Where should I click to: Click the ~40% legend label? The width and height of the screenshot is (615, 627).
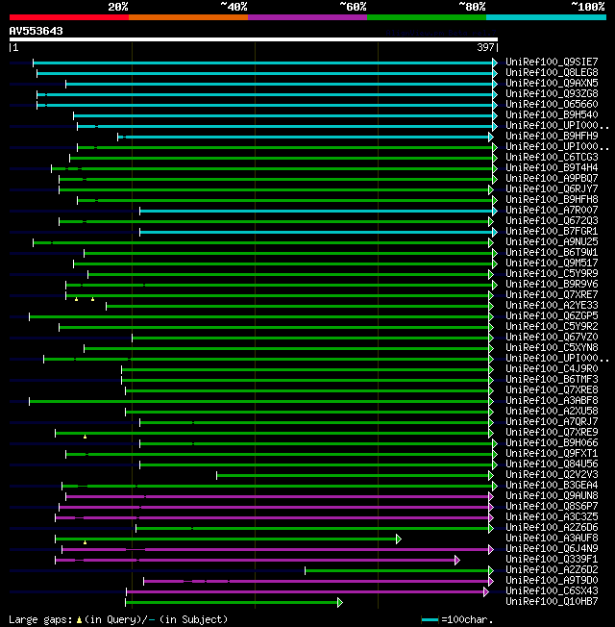coord(234,7)
